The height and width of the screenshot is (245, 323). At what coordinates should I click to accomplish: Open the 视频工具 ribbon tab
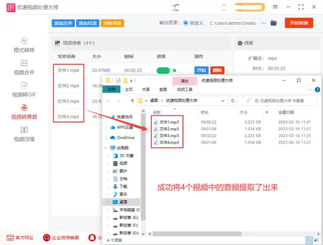(x=185, y=89)
